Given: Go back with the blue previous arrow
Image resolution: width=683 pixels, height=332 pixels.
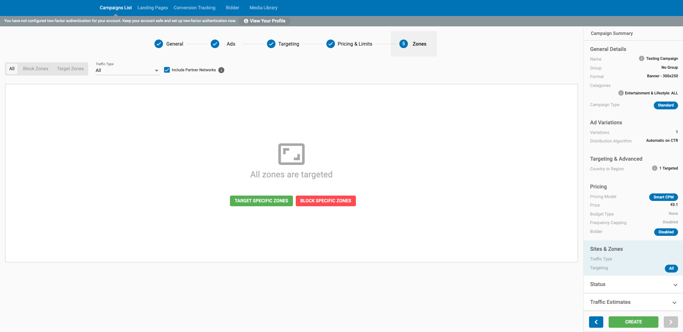Looking at the screenshot, I should 596,322.
